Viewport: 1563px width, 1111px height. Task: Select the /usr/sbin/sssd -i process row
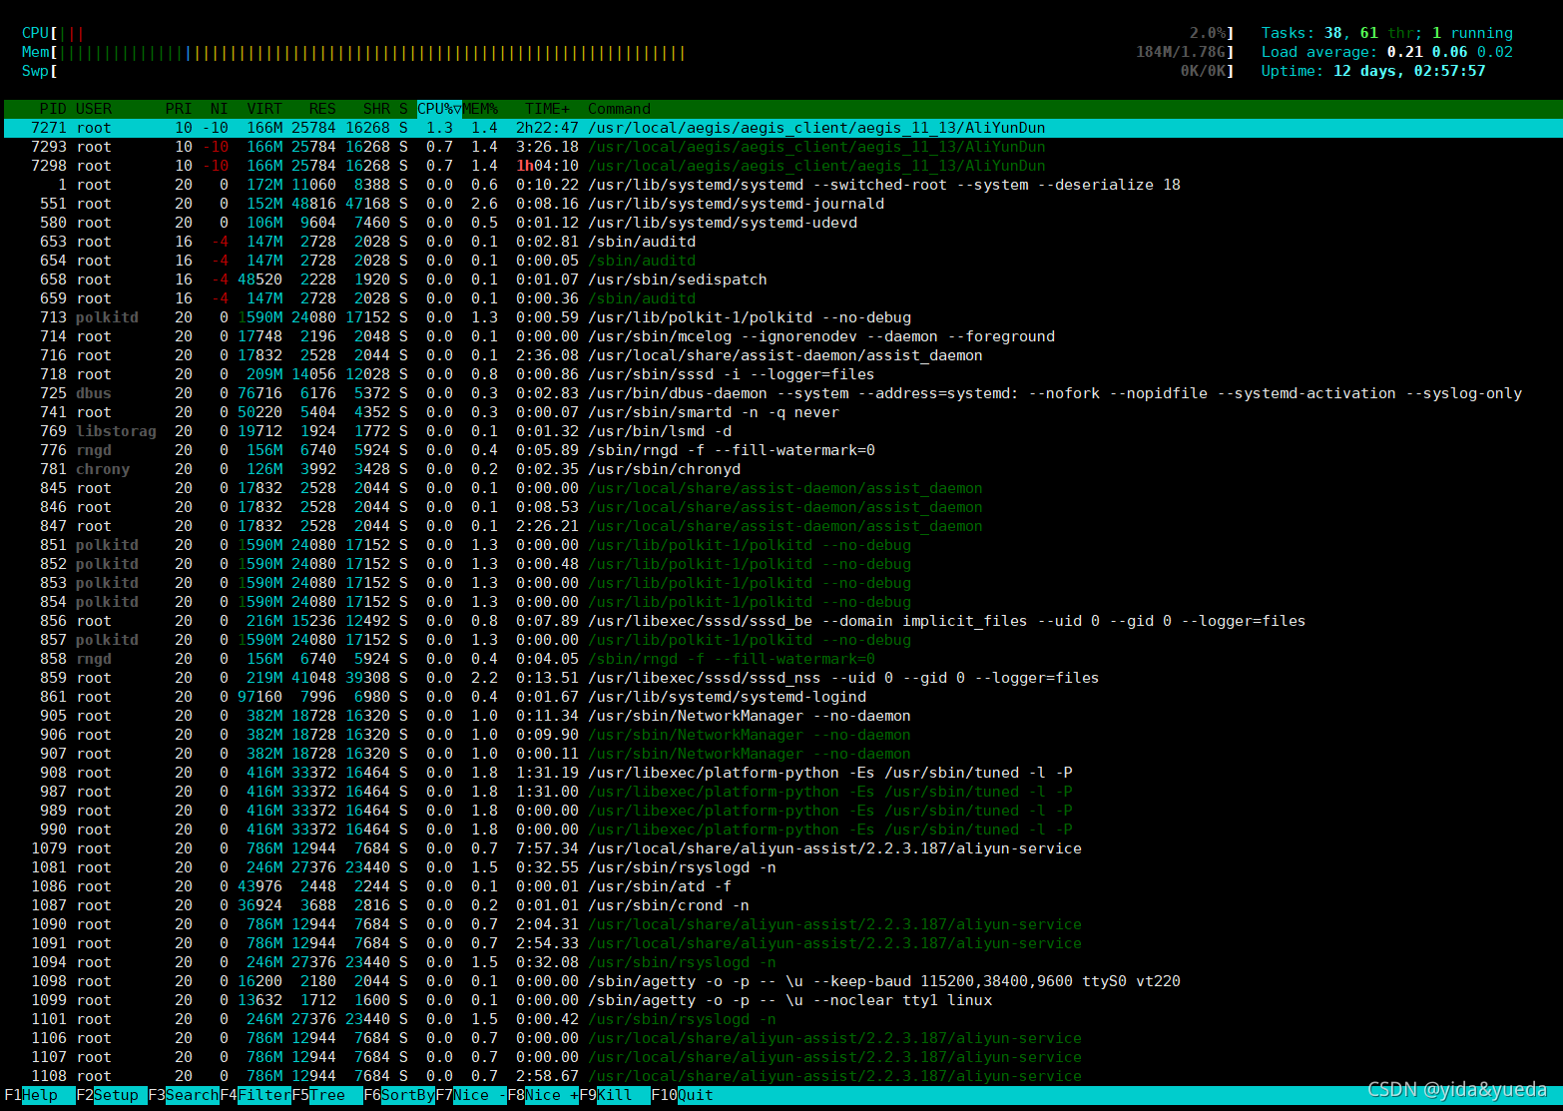(x=781, y=374)
